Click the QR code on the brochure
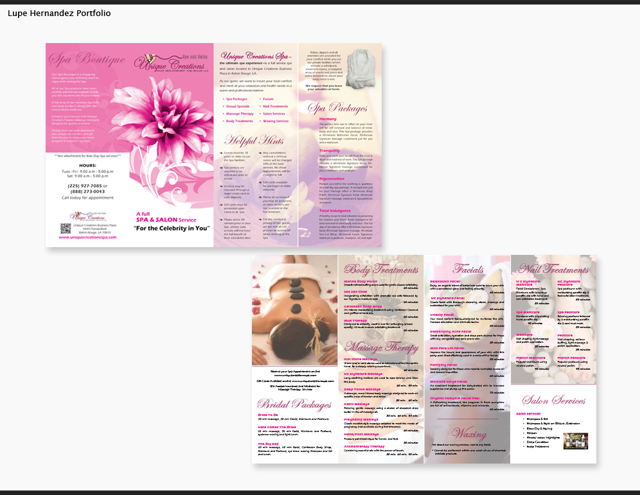640x495 pixels. click(66, 229)
